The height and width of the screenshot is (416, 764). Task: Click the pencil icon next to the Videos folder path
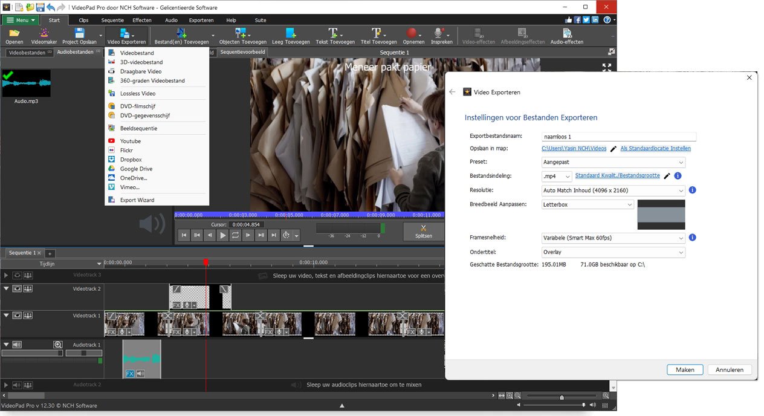613,148
